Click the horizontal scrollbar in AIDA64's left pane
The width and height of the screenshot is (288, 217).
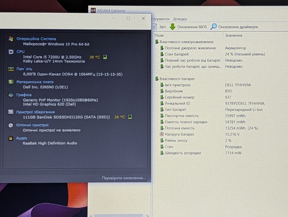(118, 215)
